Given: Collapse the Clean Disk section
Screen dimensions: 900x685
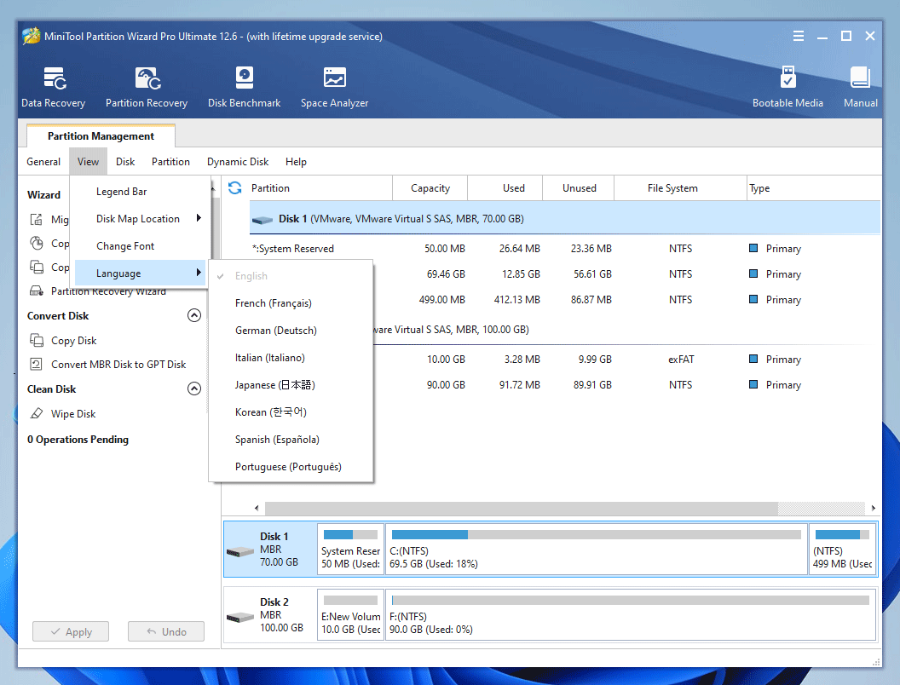Looking at the screenshot, I should click(x=194, y=389).
